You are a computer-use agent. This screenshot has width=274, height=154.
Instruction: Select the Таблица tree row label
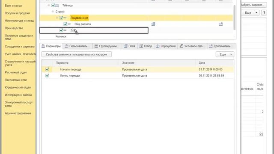click(x=68, y=6)
